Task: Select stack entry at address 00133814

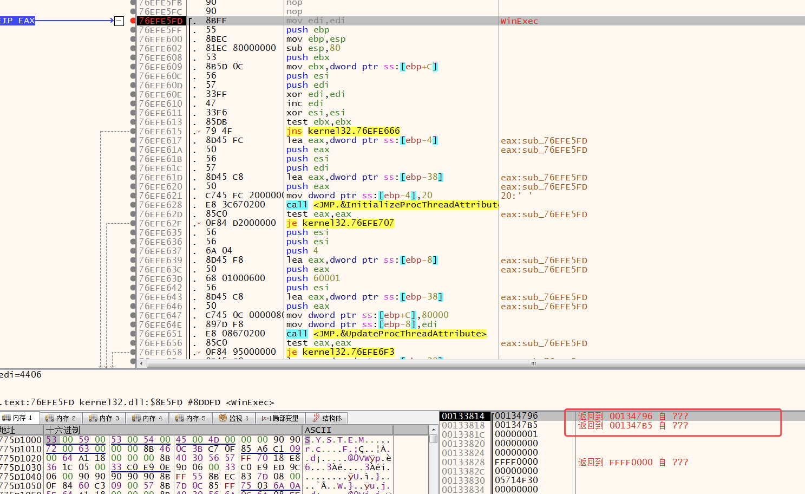Action: point(463,416)
